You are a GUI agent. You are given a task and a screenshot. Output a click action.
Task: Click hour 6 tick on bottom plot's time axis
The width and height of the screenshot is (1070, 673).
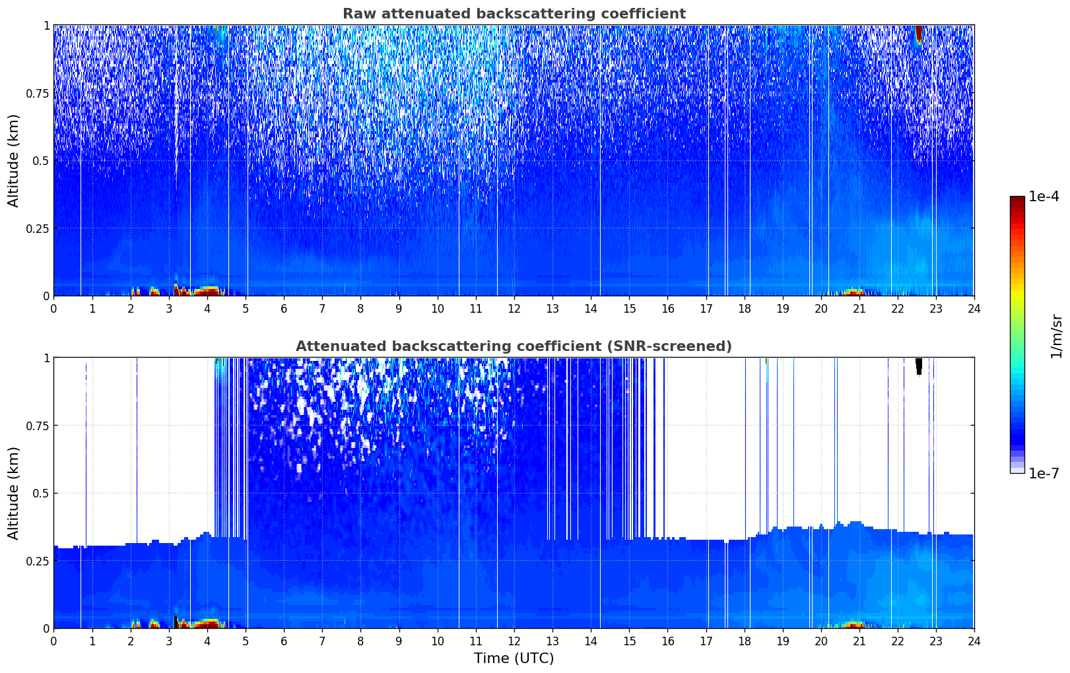(x=284, y=641)
